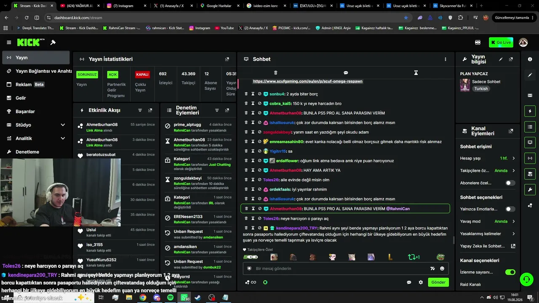Open the hamburger menu beside the Kick logo
The image size is (539, 303).
pyautogui.click(x=9, y=43)
